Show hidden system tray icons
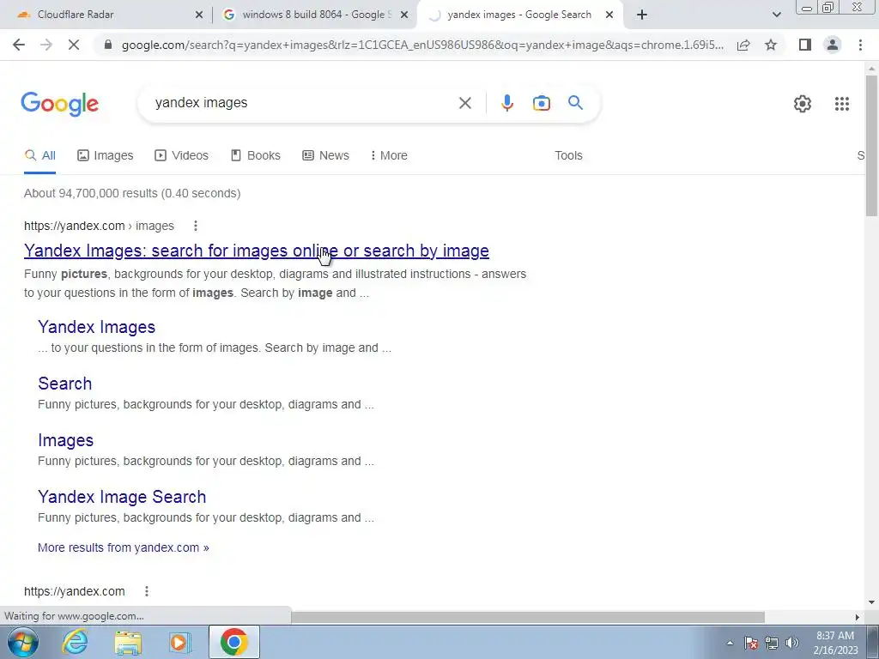Image resolution: width=879 pixels, height=659 pixels. click(x=730, y=643)
